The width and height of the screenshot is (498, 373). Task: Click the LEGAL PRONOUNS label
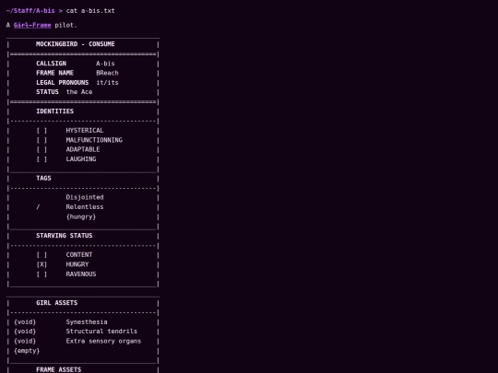coord(63,83)
